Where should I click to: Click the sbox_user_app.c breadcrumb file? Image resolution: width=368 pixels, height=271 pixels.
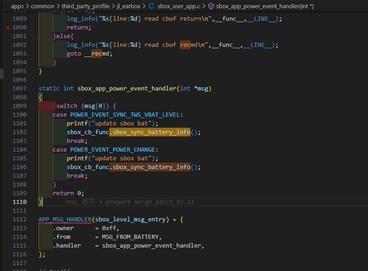click(x=179, y=6)
